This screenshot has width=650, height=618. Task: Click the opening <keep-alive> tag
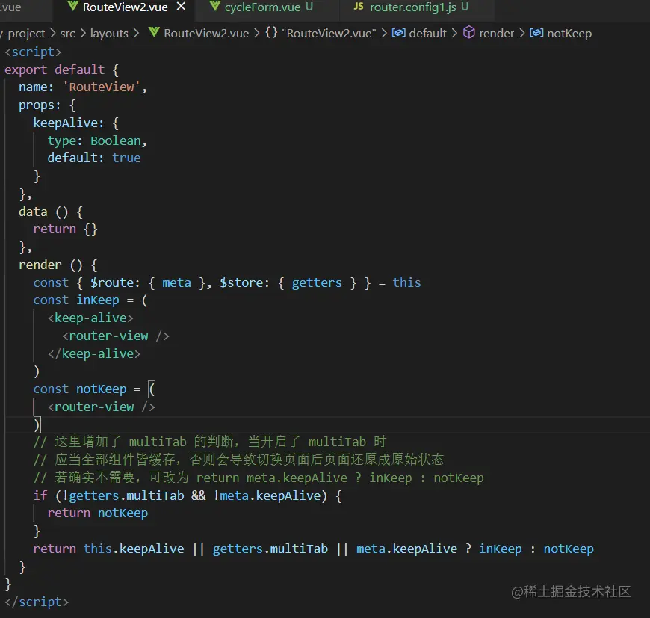click(90, 318)
